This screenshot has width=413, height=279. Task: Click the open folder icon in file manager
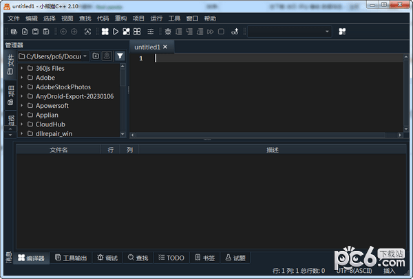click(96, 56)
